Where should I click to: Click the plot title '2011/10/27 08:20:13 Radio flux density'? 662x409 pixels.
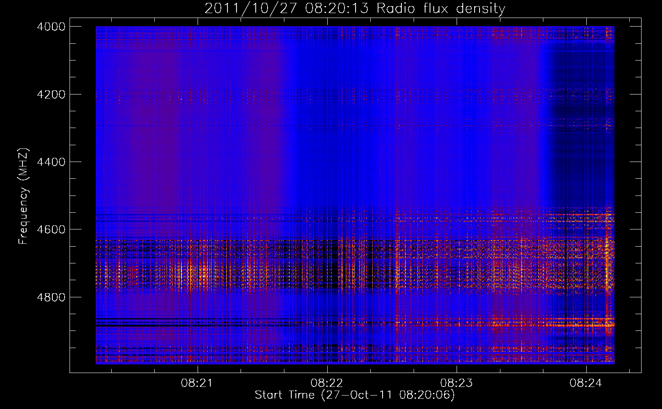tap(355, 9)
